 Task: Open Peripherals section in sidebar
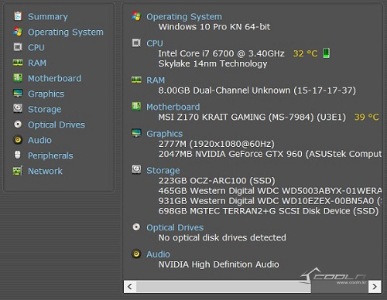pyautogui.click(x=50, y=155)
